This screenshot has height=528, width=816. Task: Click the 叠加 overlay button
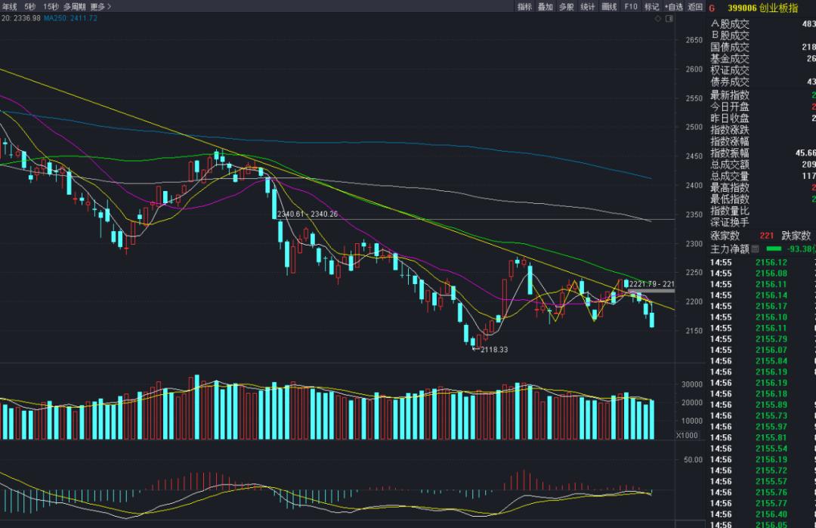(546, 7)
